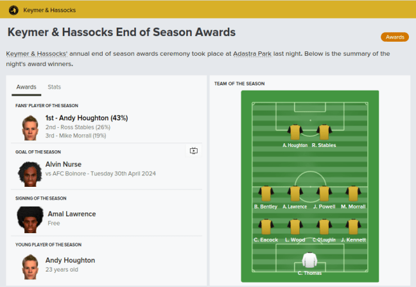Click the orange Awards button
Image resolution: width=416 pixels, height=287 pixels.
pos(395,37)
